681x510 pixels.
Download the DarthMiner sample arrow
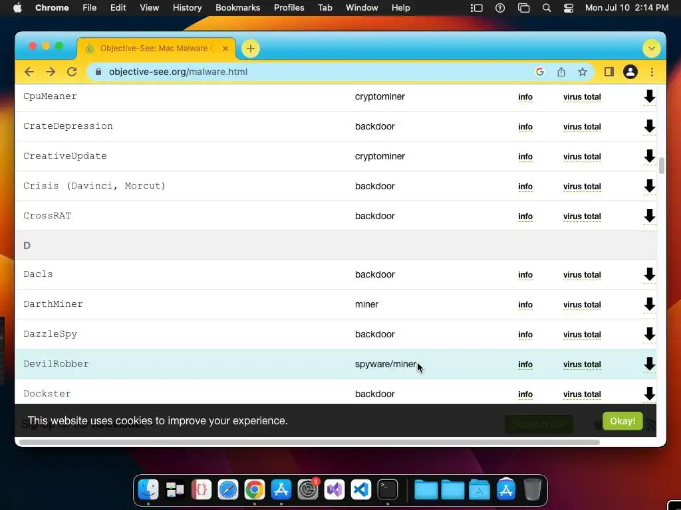point(649,304)
